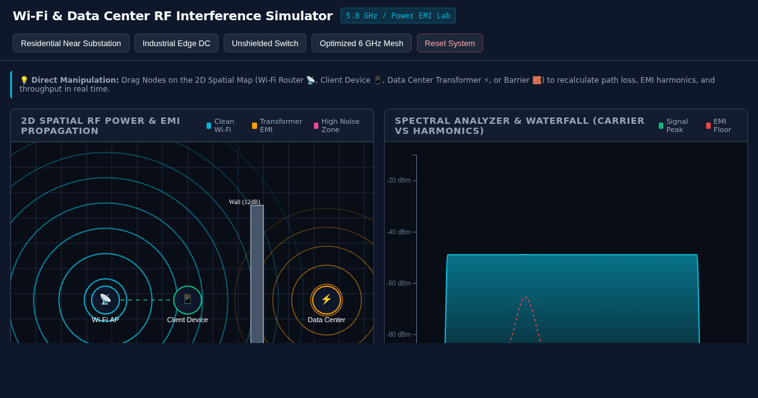Screen dimensions: 758x398
Task: Click the "Wi-Fi AP" node label
Action: 105,320
